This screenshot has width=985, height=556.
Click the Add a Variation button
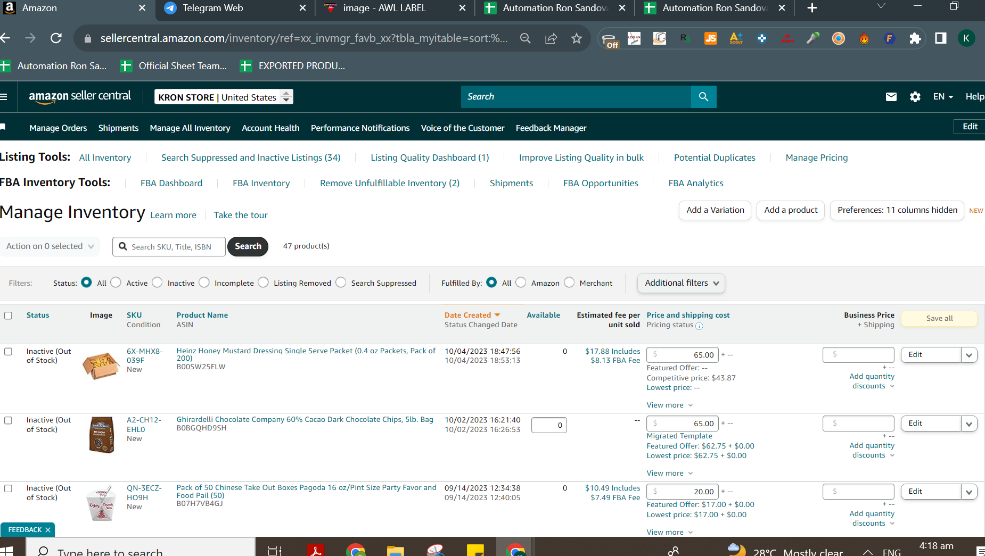point(715,210)
